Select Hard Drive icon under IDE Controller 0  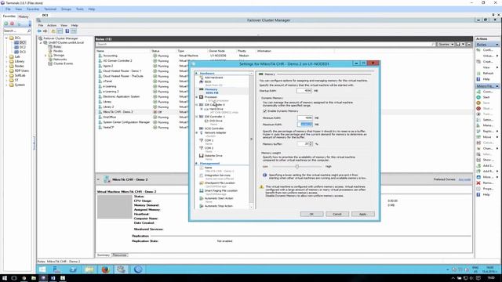(x=206, y=109)
